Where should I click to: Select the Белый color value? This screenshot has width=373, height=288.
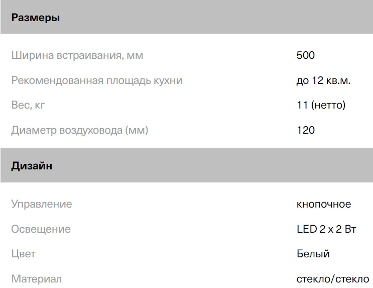point(313,254)
